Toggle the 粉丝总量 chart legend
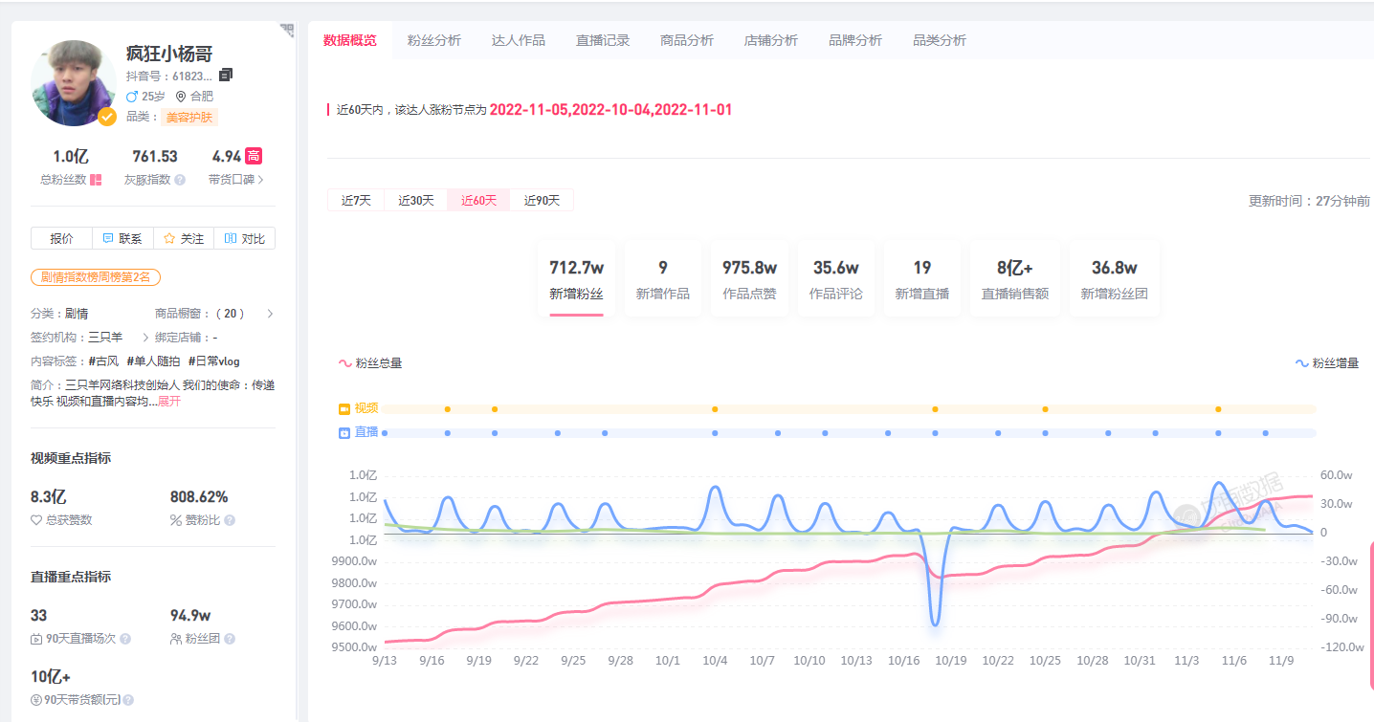This screenshot has width=1374, height=722. coord(370,363)
